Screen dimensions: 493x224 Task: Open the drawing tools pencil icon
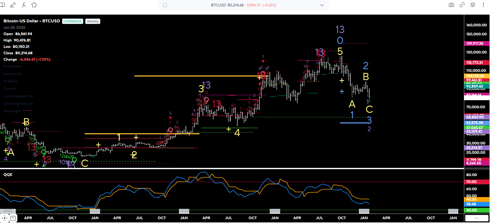click(13, 5)
